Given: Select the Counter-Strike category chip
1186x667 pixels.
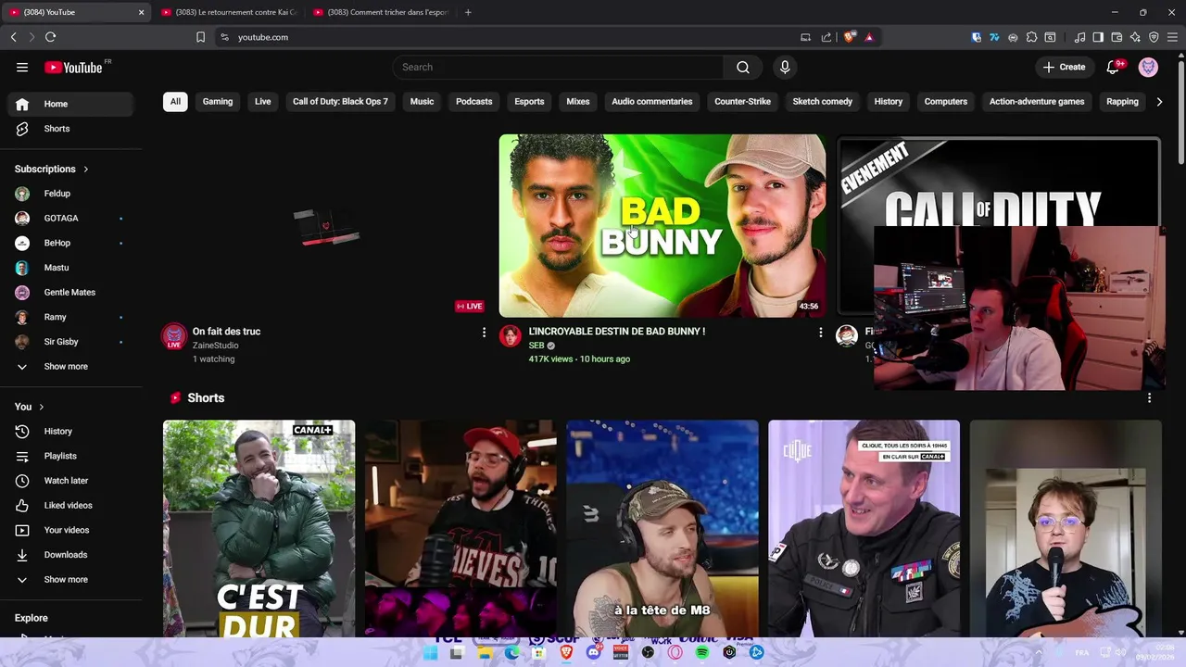Looking at the screenshot, I should tap(742, 102).
